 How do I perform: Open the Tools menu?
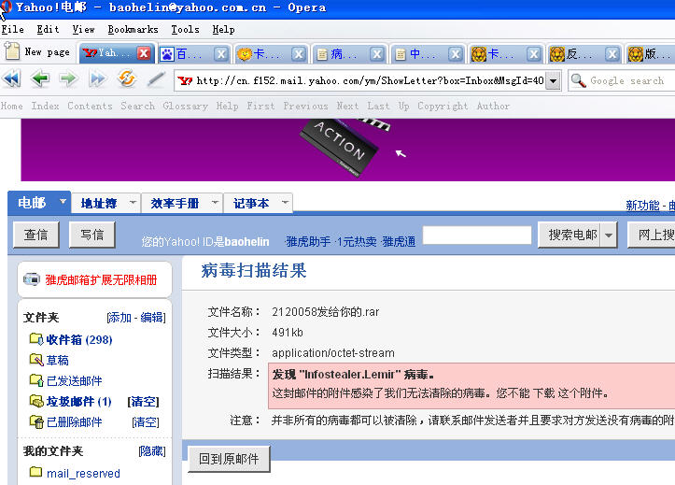pos(185,29)
